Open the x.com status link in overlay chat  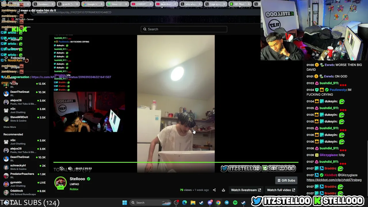point(71,77)
